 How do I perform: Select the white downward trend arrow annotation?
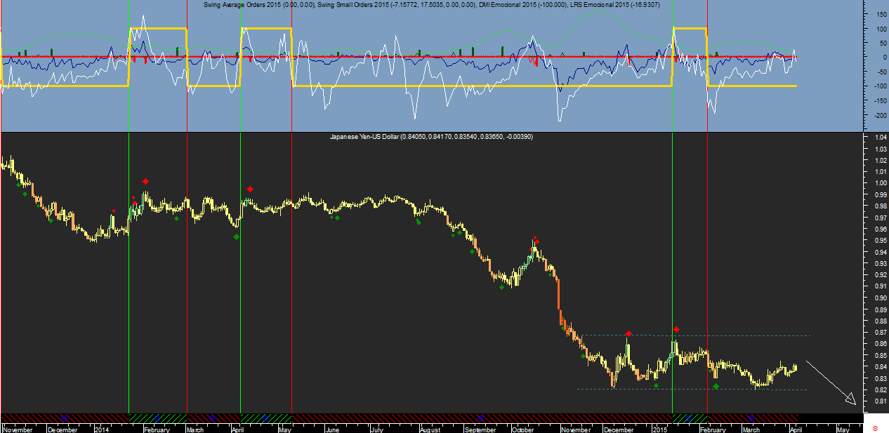click(831, 382)
